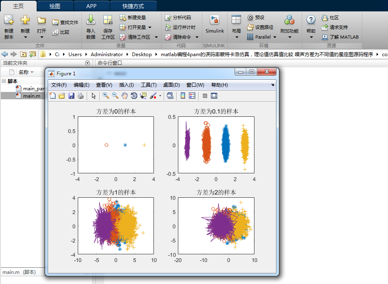Viewport: 388px width, 284px height.
Task: Open Preferences (预设)
Action: click(x=256, y=17)
